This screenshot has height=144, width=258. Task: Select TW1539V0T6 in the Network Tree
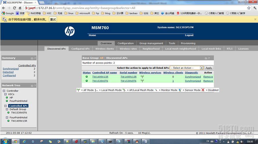[x=19, y=112]
